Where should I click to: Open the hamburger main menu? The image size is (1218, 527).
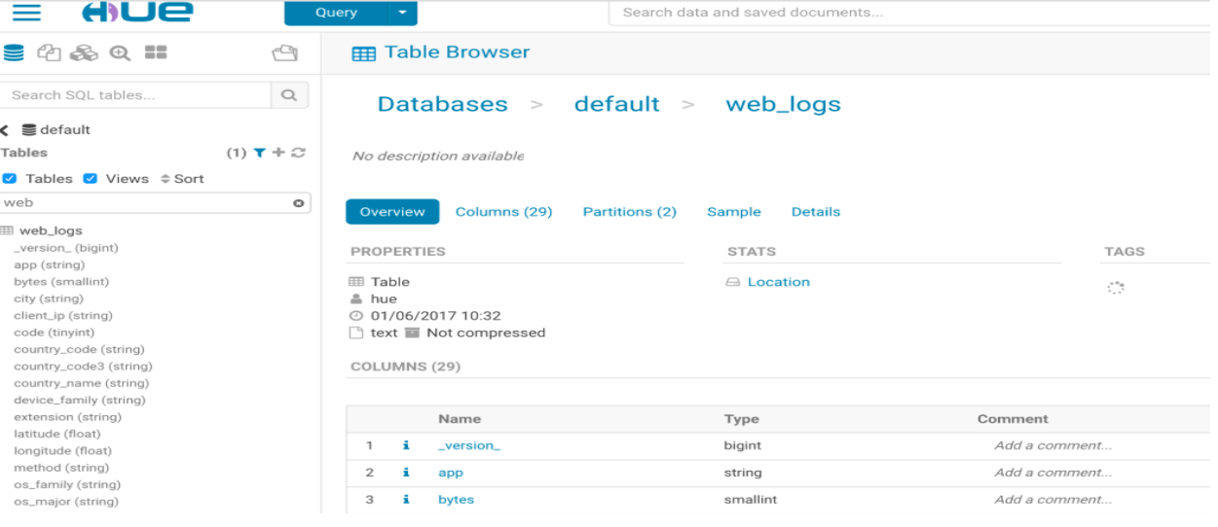[x=26, y=13]
